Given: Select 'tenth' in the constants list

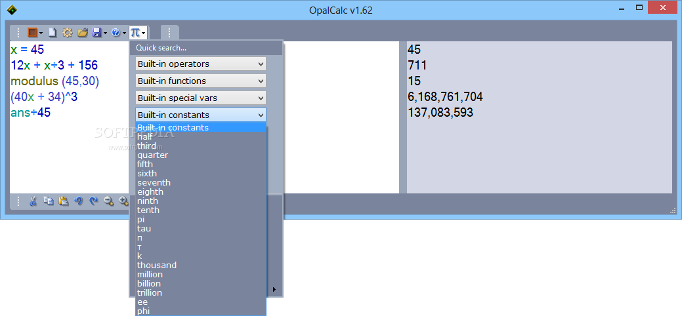Looking at the screenshot, I should (x=201, y=210).
